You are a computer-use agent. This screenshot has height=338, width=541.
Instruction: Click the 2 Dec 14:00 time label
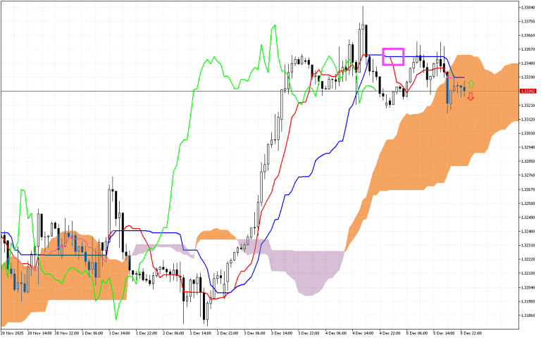point(201,333)
